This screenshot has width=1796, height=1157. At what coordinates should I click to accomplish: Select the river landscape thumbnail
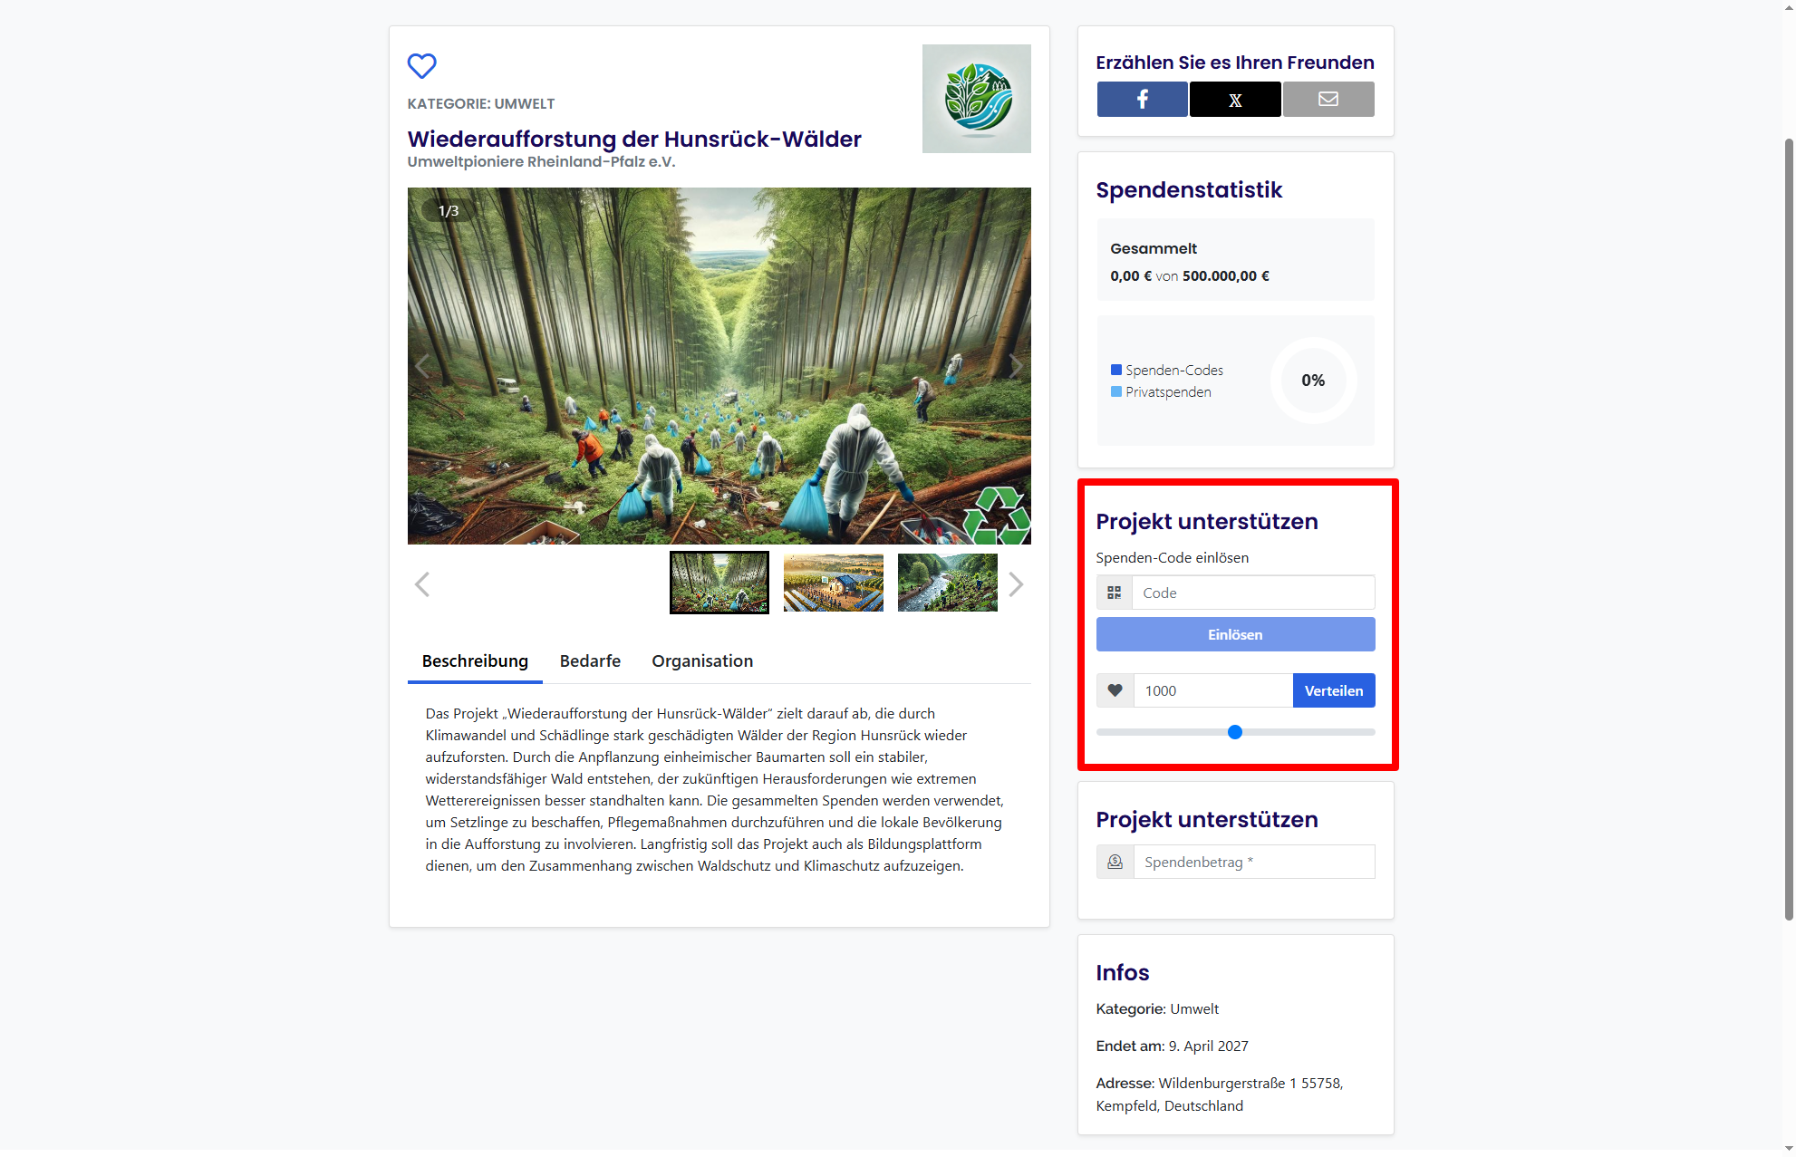pos(947,583)
